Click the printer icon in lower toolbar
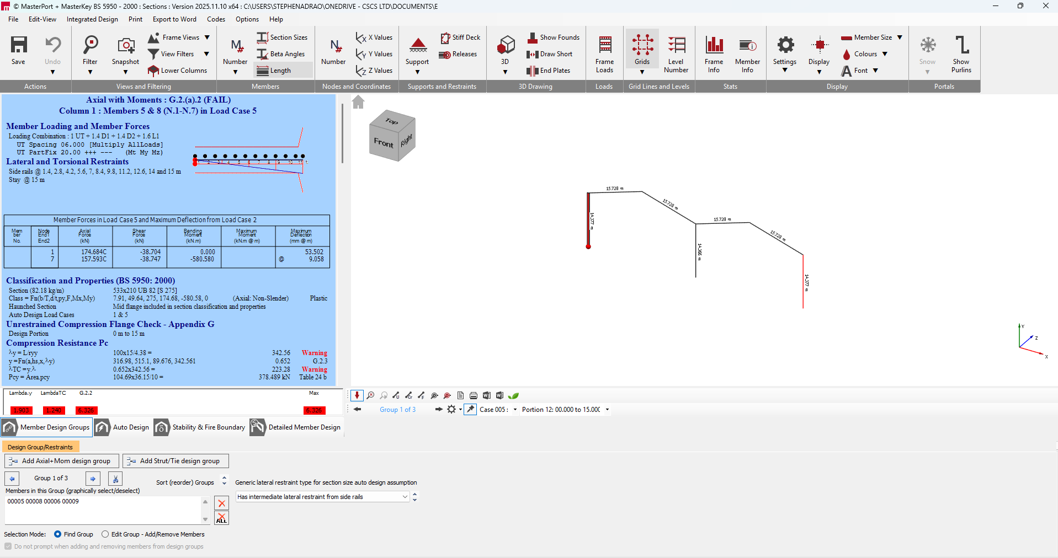The height and width of the screenshot is (558, 1058). (x=474, y=395)
